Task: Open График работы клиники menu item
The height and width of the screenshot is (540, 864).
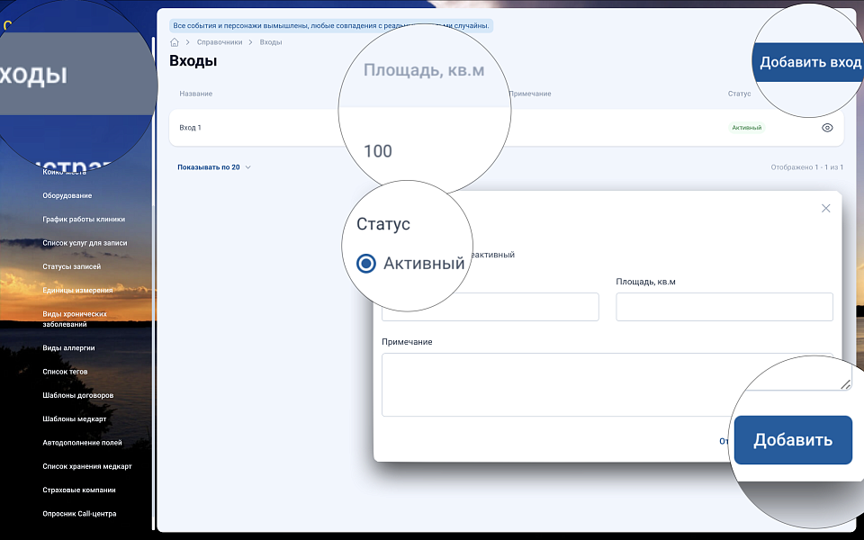Action: (x=84, y=219)
